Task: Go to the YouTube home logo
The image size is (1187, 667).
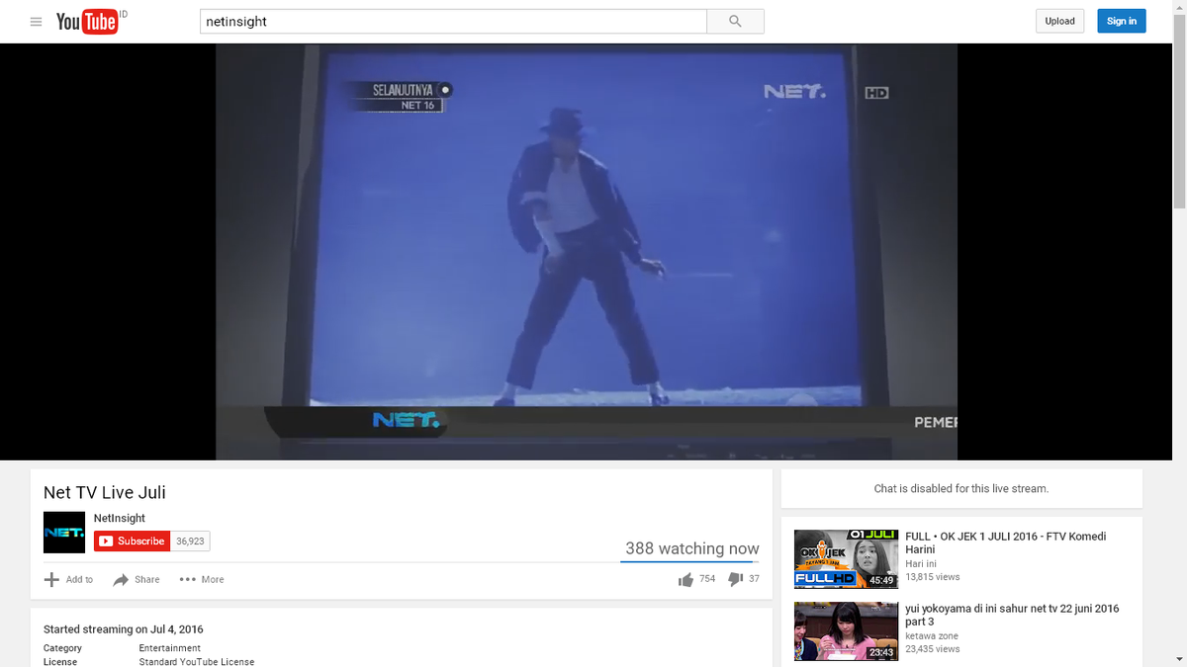Action: (x=88, y=21)
